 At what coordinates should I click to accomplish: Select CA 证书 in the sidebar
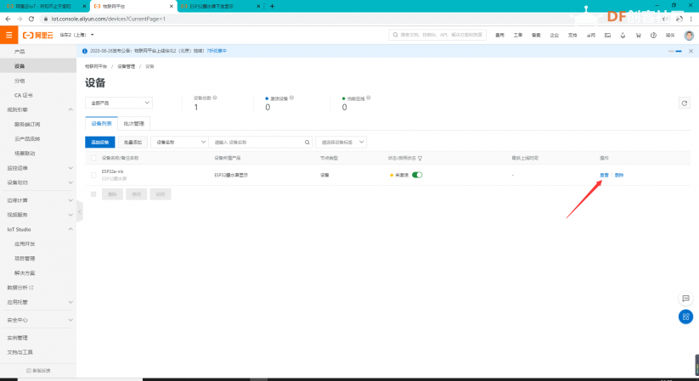23,95
